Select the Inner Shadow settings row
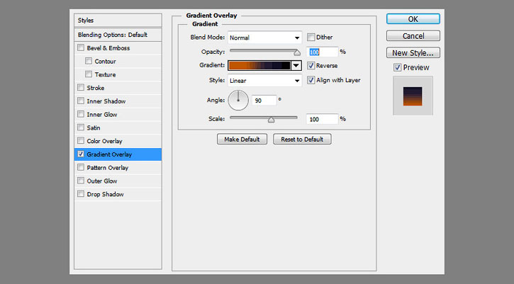514x284 pixels. [x=118, y=101]
